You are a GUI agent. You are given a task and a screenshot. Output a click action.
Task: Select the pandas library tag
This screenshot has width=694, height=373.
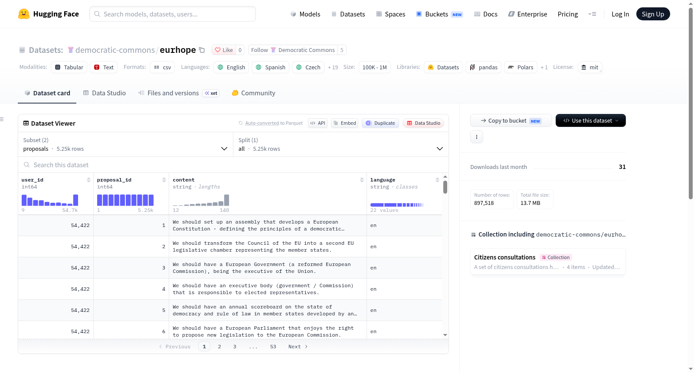pyautogui.click(x=484, y=67)
